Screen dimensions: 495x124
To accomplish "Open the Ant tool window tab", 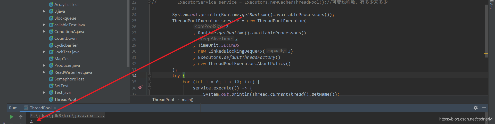I will pos(491,5).
